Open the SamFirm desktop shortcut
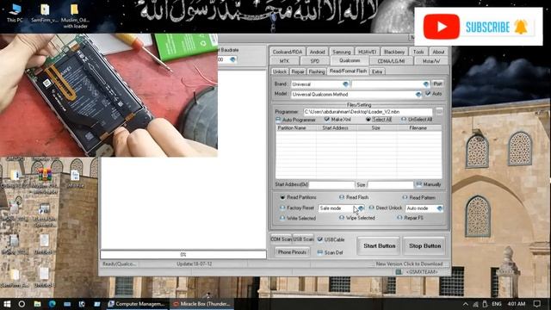This screenshot has width=551, height=310. click(45, 13)
